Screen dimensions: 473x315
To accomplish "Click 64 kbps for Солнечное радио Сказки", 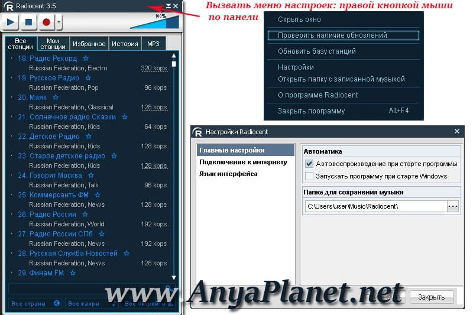I will 155,126.
